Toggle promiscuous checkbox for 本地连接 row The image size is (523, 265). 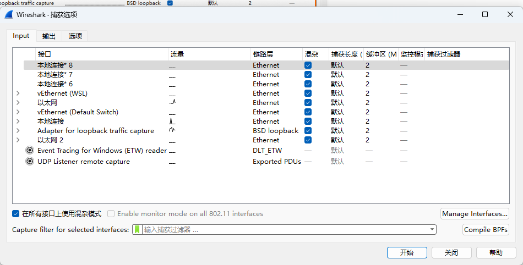click(x=308, y=121)
